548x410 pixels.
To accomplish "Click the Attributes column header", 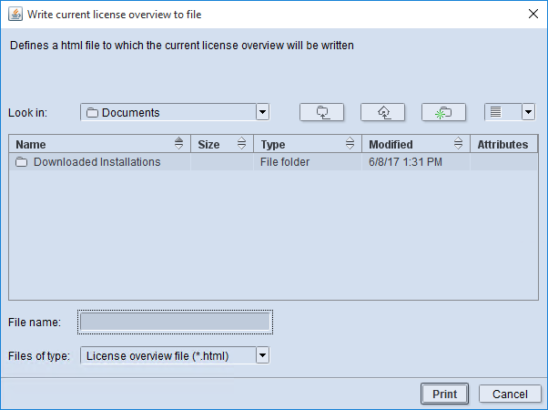I will tap(502, 144).
